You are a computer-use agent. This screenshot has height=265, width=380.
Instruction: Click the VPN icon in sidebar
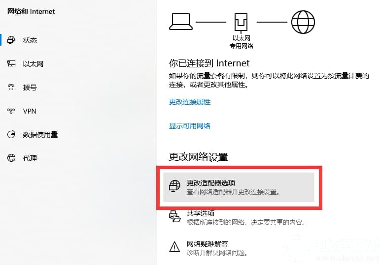pos(11,111)
